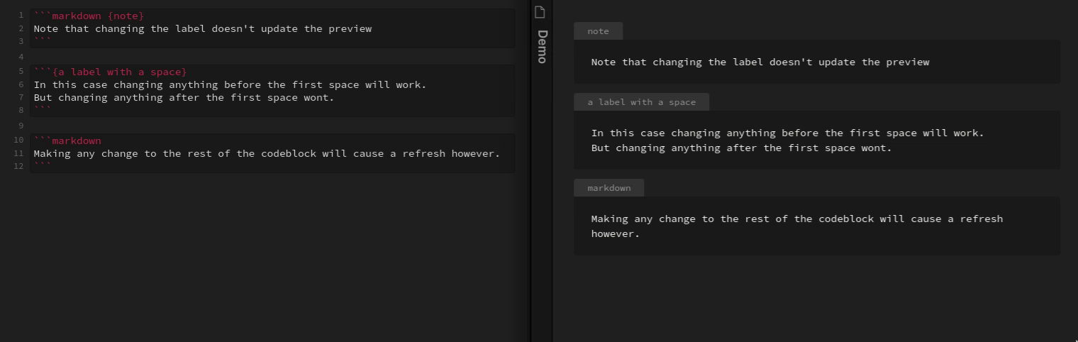Image resolution: width=1078 pixels, height=342 pixels.
Task: Click preview text 'Making any change to the rest'
Action: click(x=796, y=219)
